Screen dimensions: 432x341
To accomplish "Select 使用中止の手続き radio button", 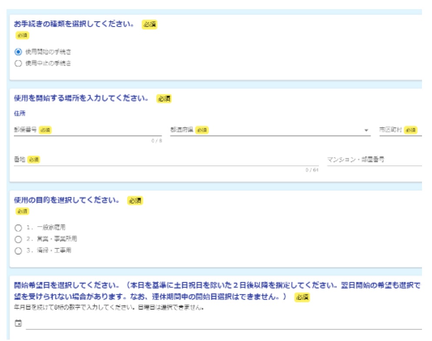I will coord(18,64).
